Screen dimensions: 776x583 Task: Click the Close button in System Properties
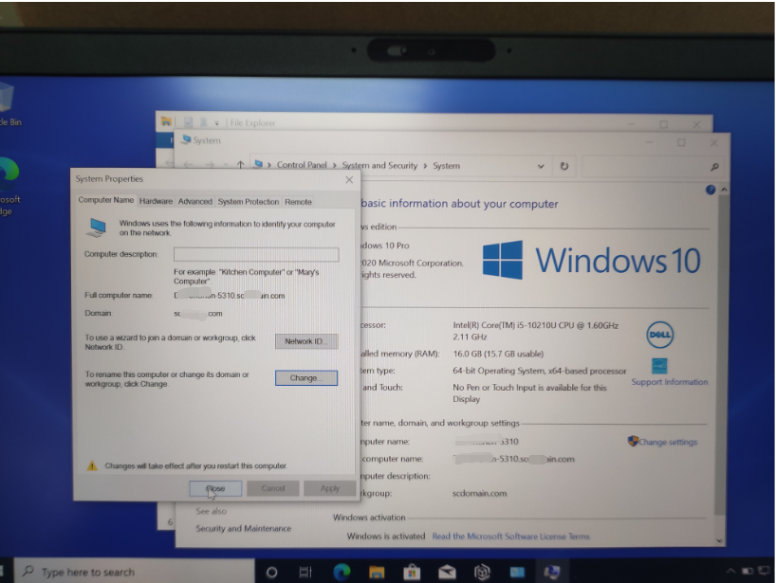click(215, 488)
